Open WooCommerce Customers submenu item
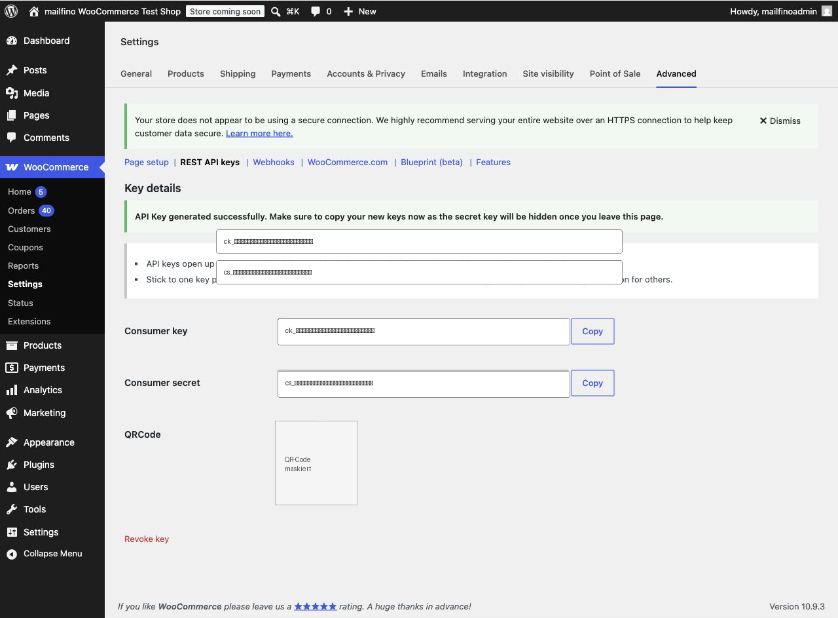Viewport: 838px width, 618px height. [29, 229]
